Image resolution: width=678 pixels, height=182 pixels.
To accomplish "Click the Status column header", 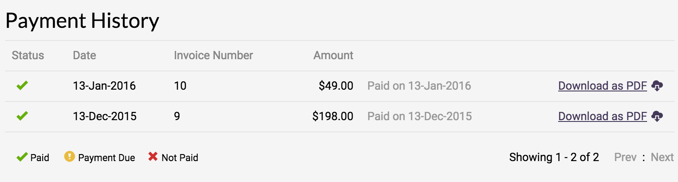I will (x=28, y=56).
